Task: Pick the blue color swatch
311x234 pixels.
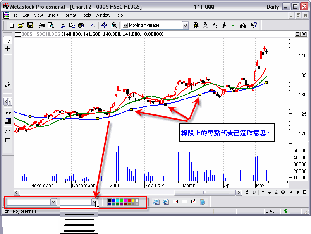Action: pos(113,200)
